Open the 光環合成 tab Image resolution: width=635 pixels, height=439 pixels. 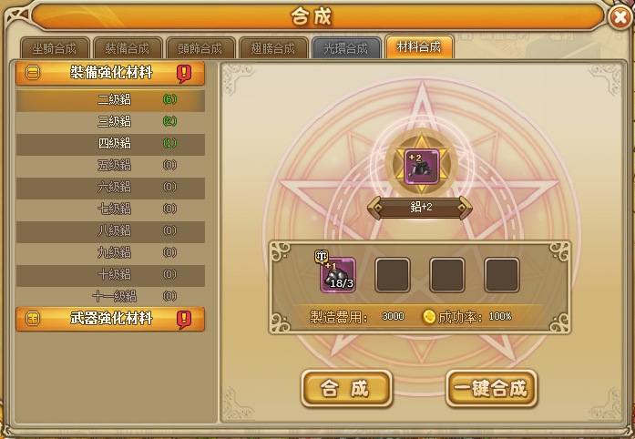click(x=346, y=48)
